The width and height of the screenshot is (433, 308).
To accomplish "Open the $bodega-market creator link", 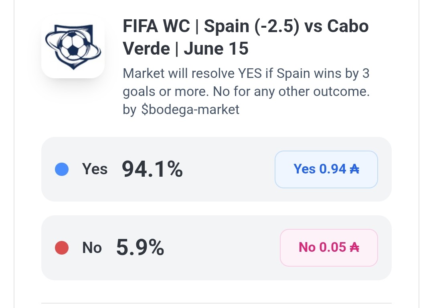I will coord(190,110).
